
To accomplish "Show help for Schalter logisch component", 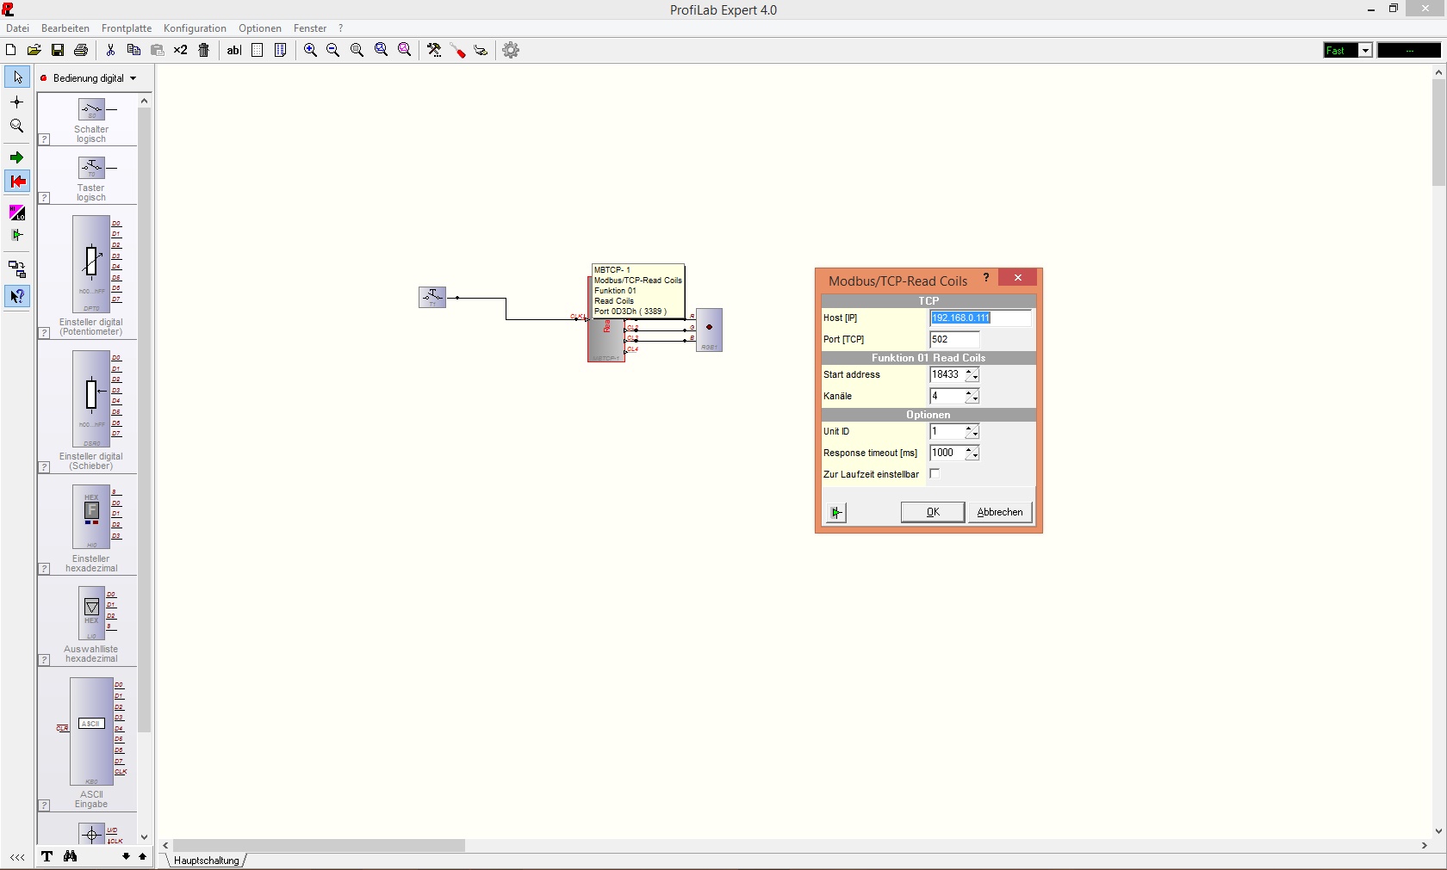I will click(x=45, y=139).
